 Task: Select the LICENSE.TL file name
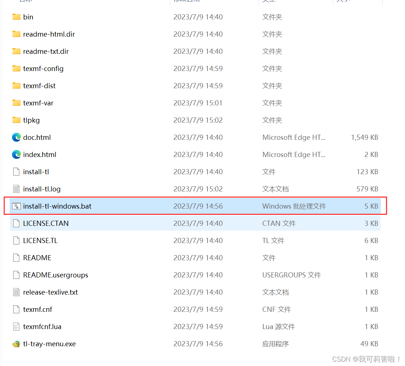(40, 240)
